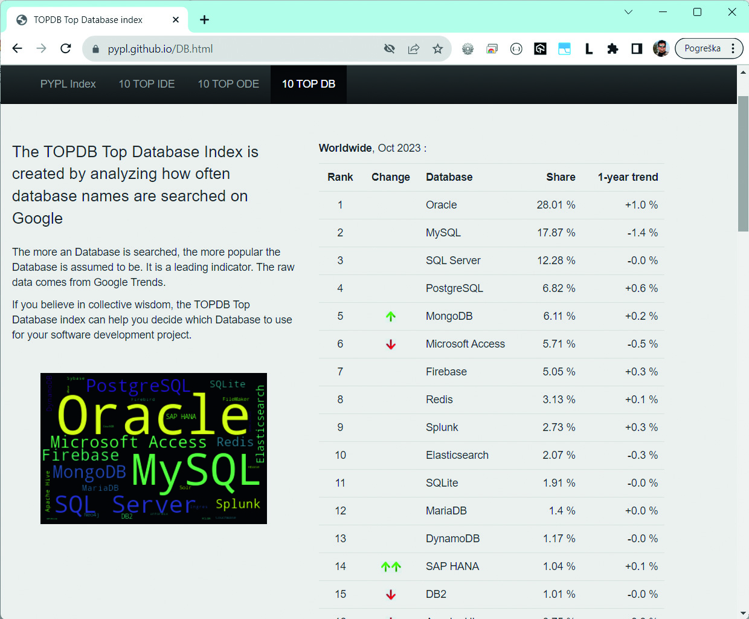Screen dimensions: 749x619
Task: Switch to the PYPL Index tab
Action: coord(68,84)
